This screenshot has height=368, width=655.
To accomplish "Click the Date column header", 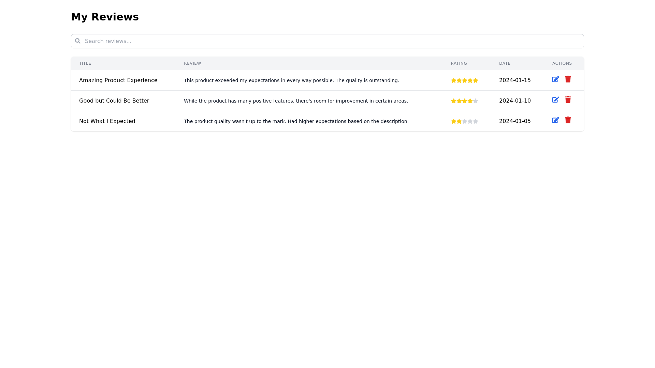I will 505,63.
